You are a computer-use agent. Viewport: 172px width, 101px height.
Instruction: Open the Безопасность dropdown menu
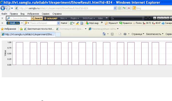coord(155,34)
